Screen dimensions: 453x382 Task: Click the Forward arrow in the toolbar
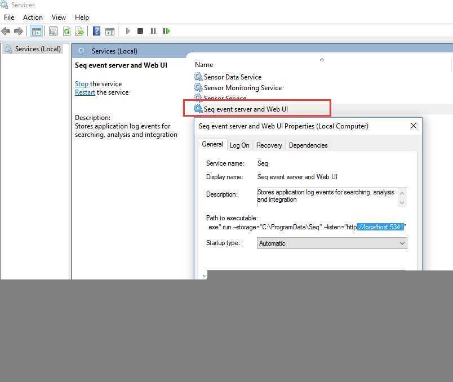pos(19,31)
